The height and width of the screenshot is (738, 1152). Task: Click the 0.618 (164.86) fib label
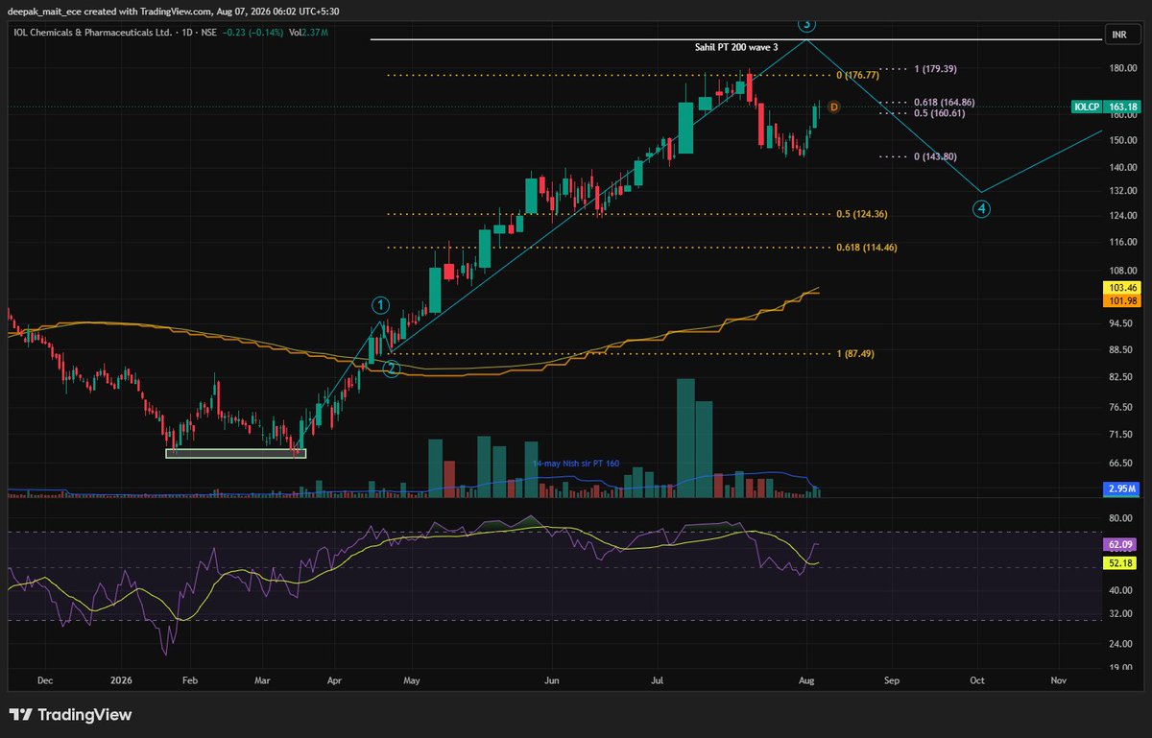[x=945, y=102]
